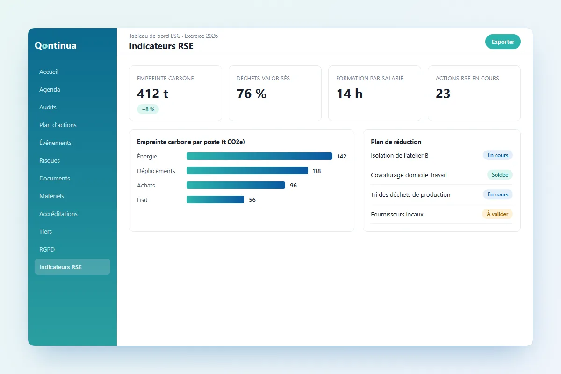
Task: Click the Énergie bar in the chart
Action: coord(259,156)
